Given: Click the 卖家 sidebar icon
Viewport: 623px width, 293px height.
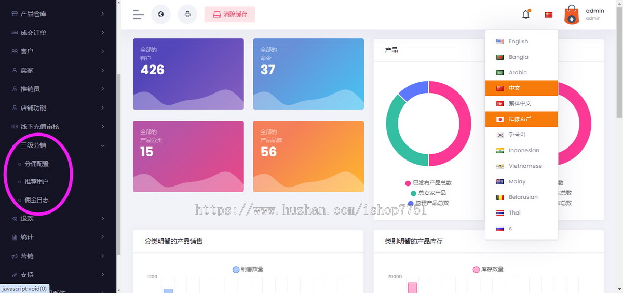Looking at the screenshot, I should click(15, 70).
